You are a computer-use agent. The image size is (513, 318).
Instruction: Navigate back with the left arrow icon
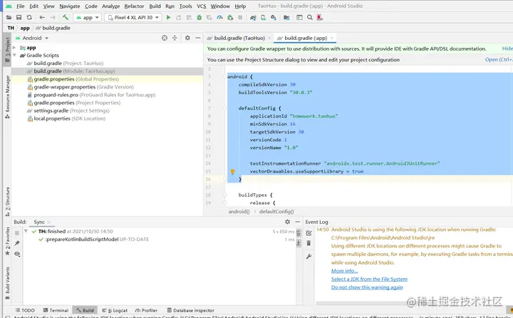42,17
